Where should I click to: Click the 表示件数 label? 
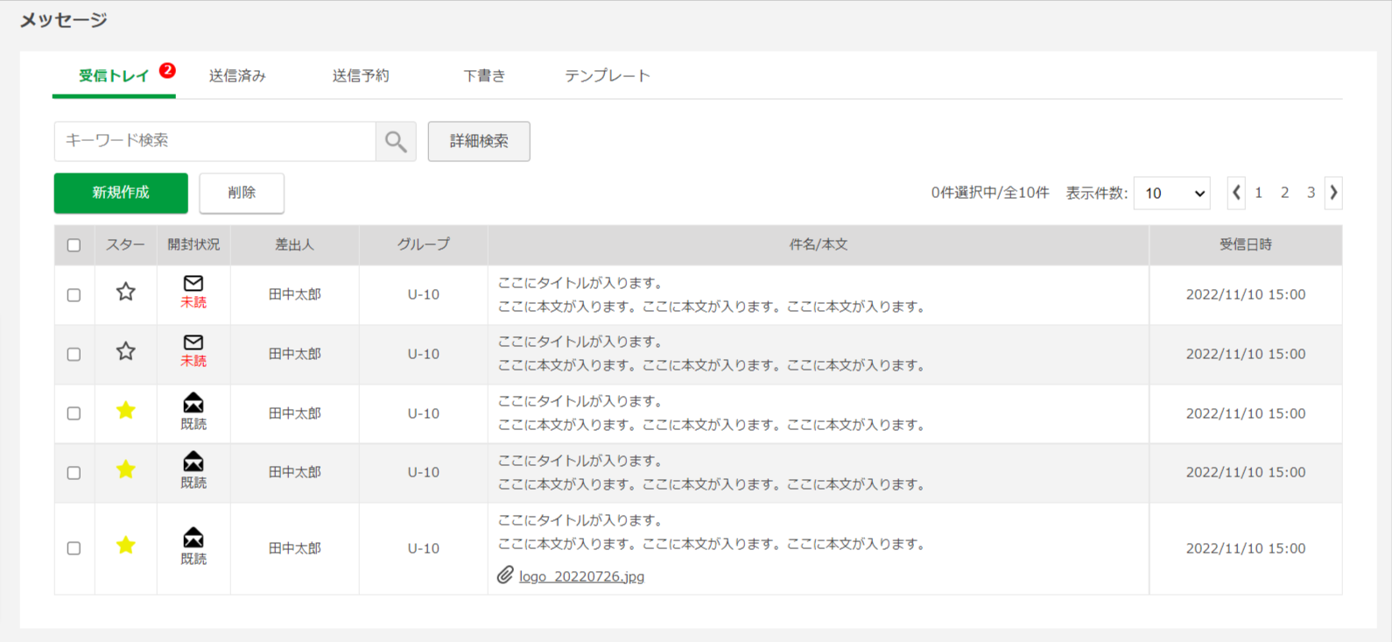pos(1096,193)
